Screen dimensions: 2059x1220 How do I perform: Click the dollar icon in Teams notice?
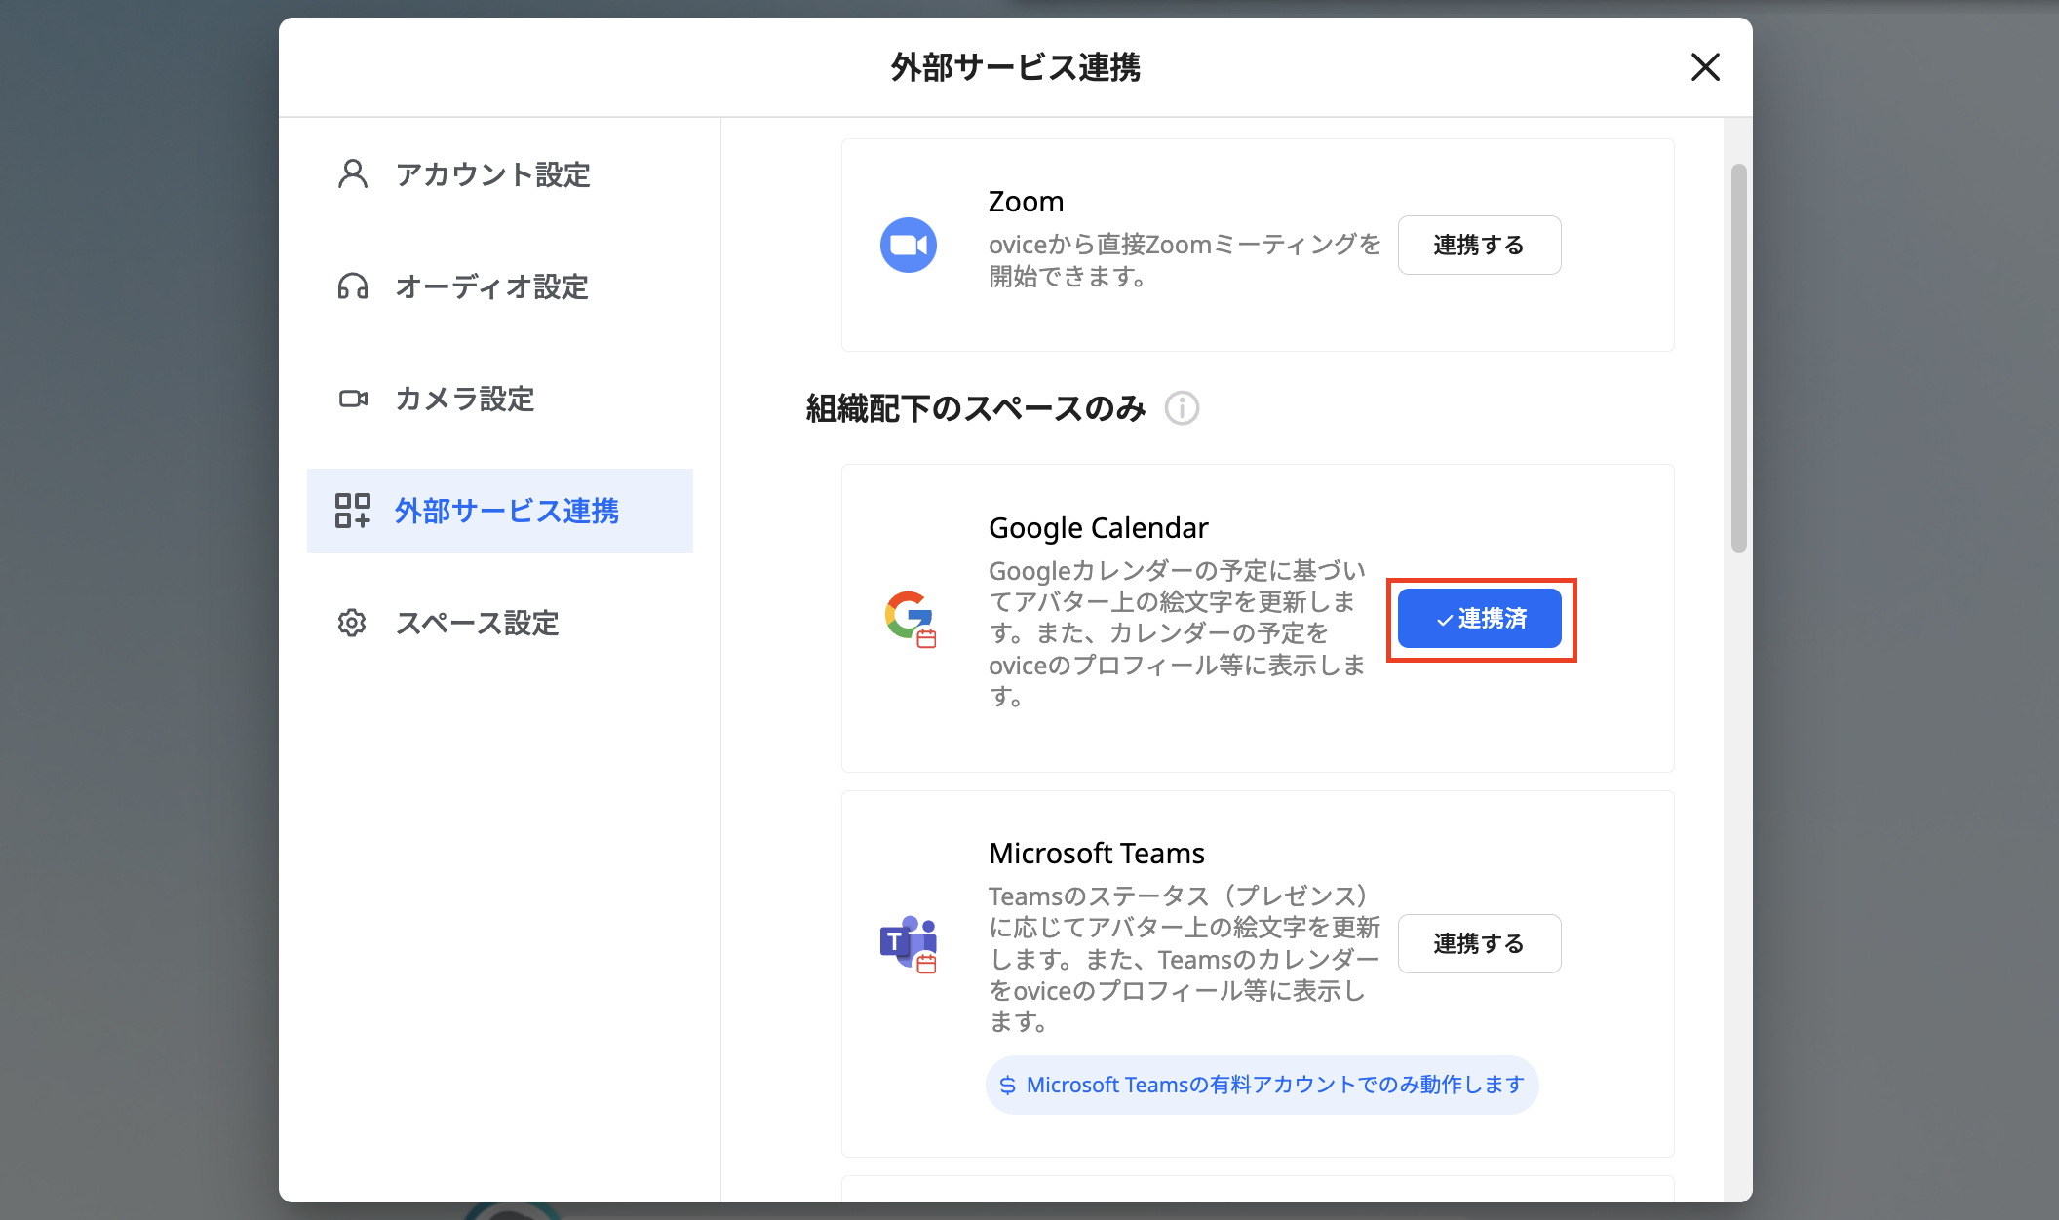pyautogui.click(x=1008, y=1086)
